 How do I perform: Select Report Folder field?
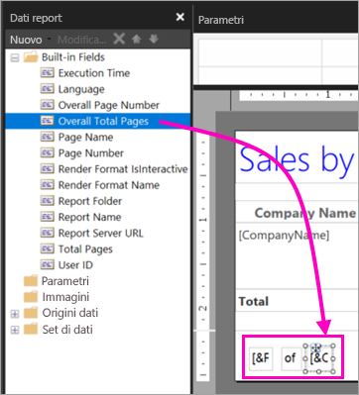pyautogui.click(x=90, y=201)
